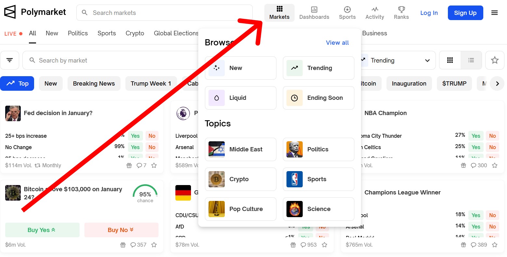Click the Polymarket logo icon
The image size is (507, 257).
click(x=10, y=12)
